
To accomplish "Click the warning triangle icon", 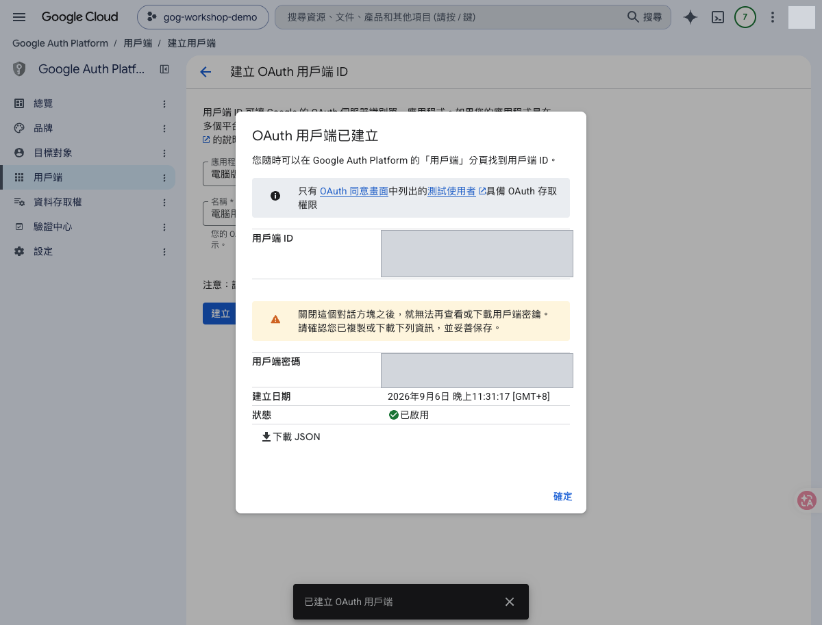I will 275,319.
